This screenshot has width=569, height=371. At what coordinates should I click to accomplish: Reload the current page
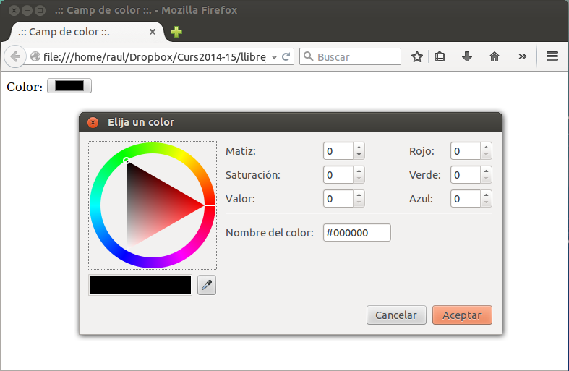click(286, 56)
